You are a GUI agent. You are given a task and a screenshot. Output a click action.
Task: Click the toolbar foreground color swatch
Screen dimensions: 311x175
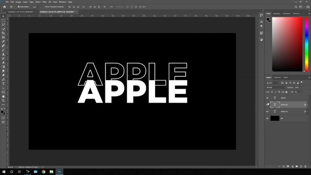(x=2, y=112)
